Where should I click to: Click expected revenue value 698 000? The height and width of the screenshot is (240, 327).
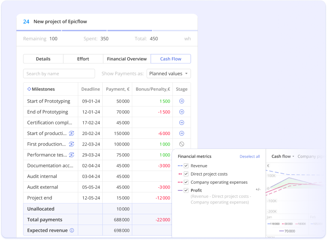[122, 231]
